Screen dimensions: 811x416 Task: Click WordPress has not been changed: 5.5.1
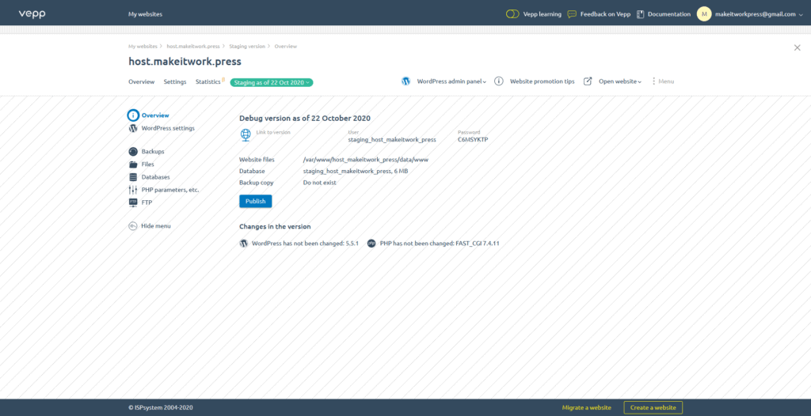coord(305,244)
